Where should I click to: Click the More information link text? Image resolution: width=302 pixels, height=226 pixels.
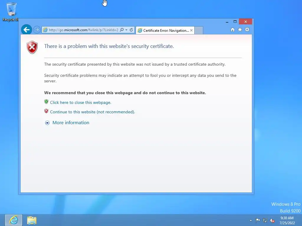coord(71,123)
